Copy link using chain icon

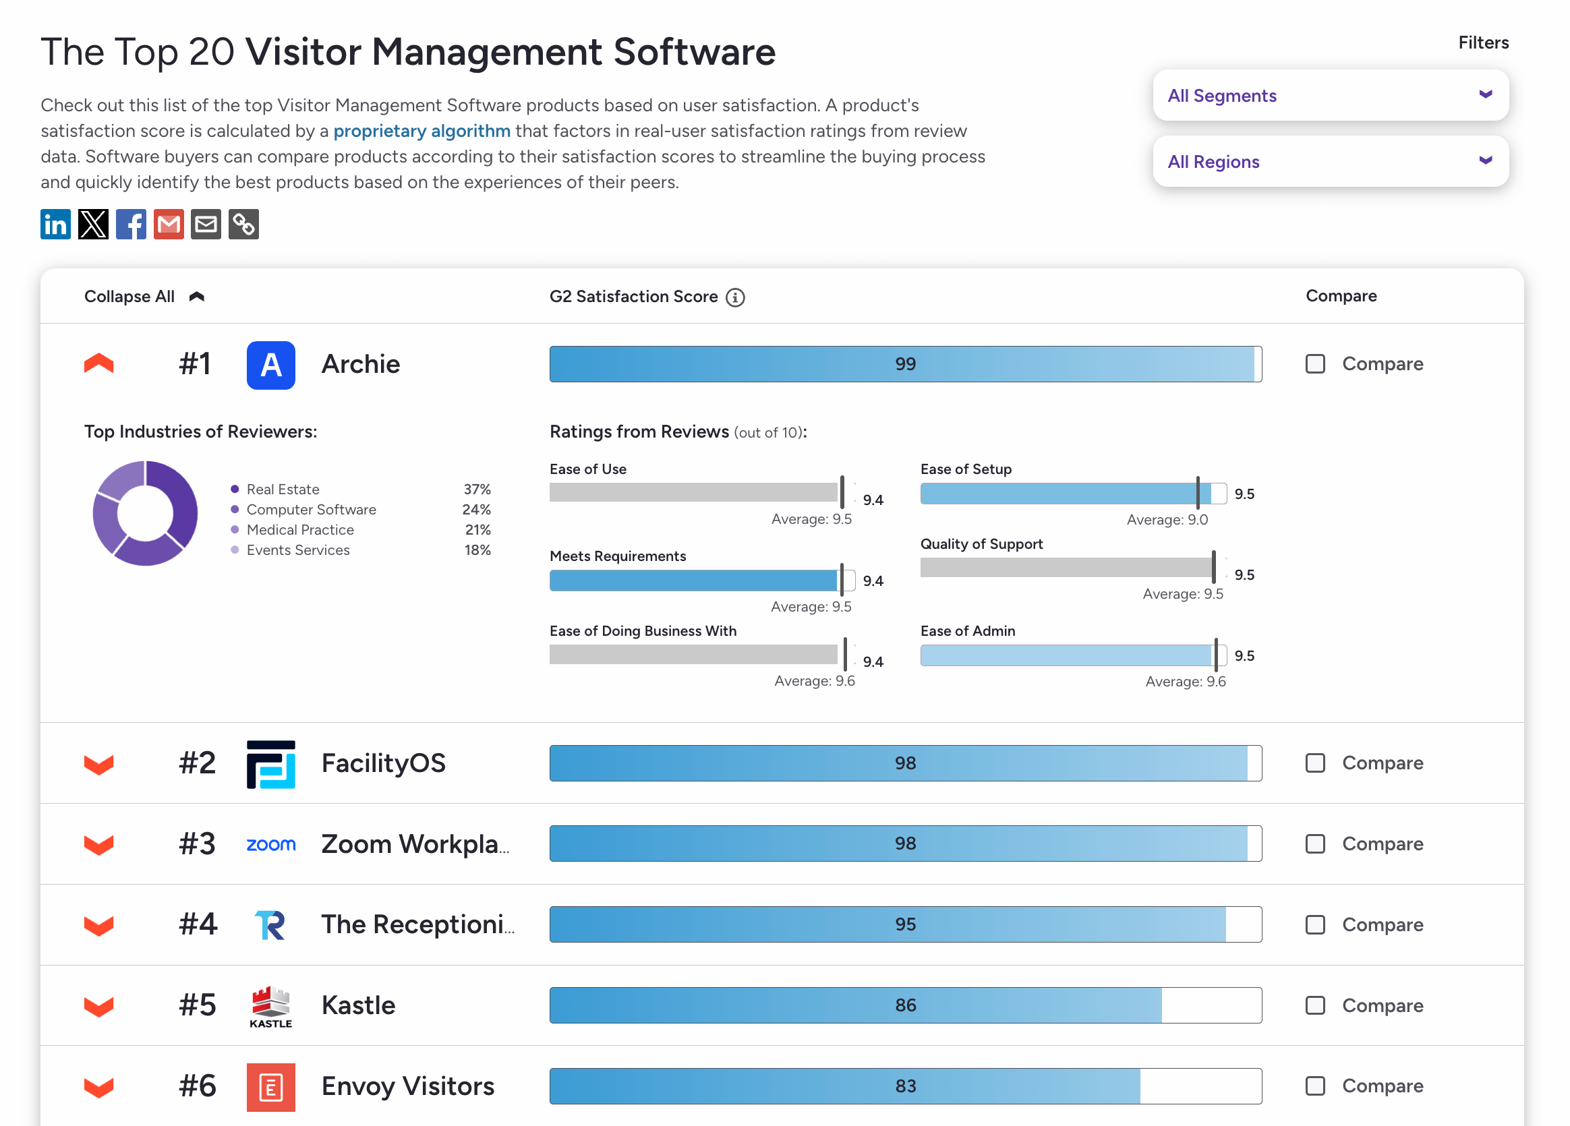[x=243, y=225]
